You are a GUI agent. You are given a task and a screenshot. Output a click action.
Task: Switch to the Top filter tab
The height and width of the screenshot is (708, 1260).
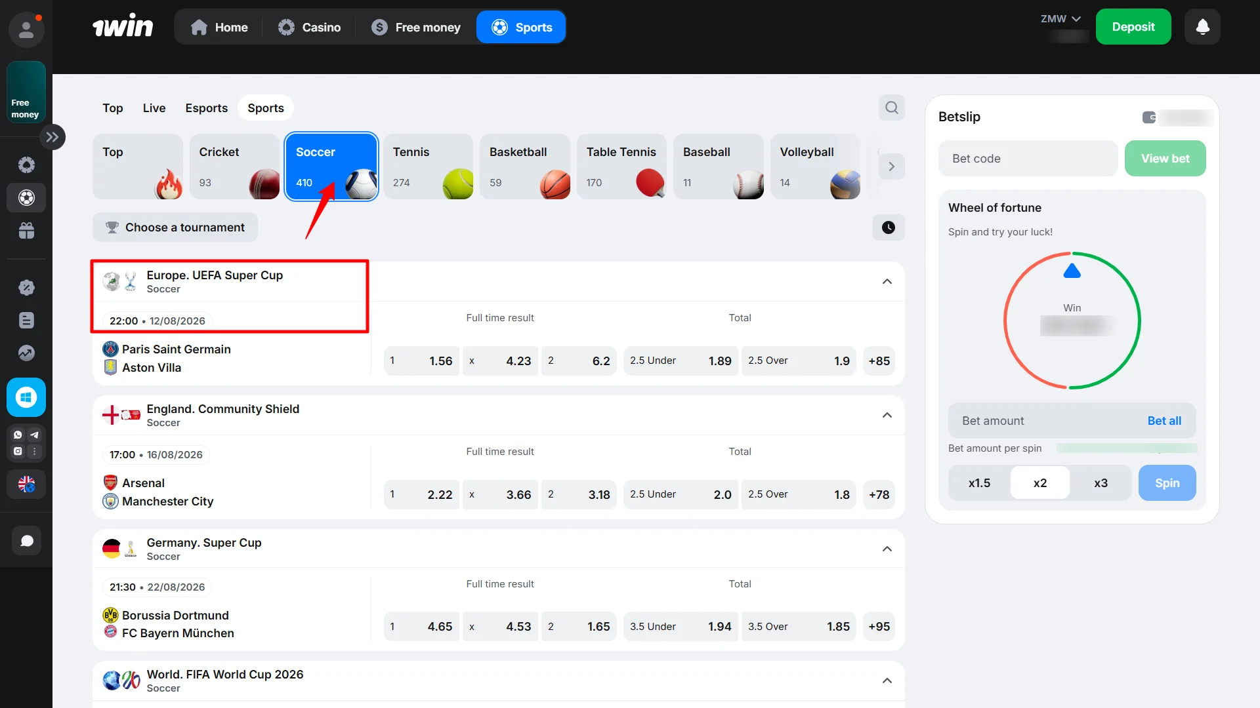pos(113,108)
